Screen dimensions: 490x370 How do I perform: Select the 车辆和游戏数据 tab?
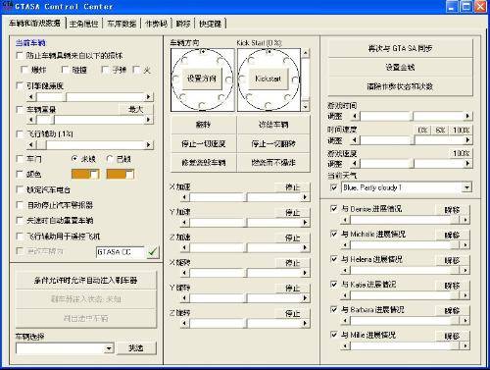pos(34,24)
